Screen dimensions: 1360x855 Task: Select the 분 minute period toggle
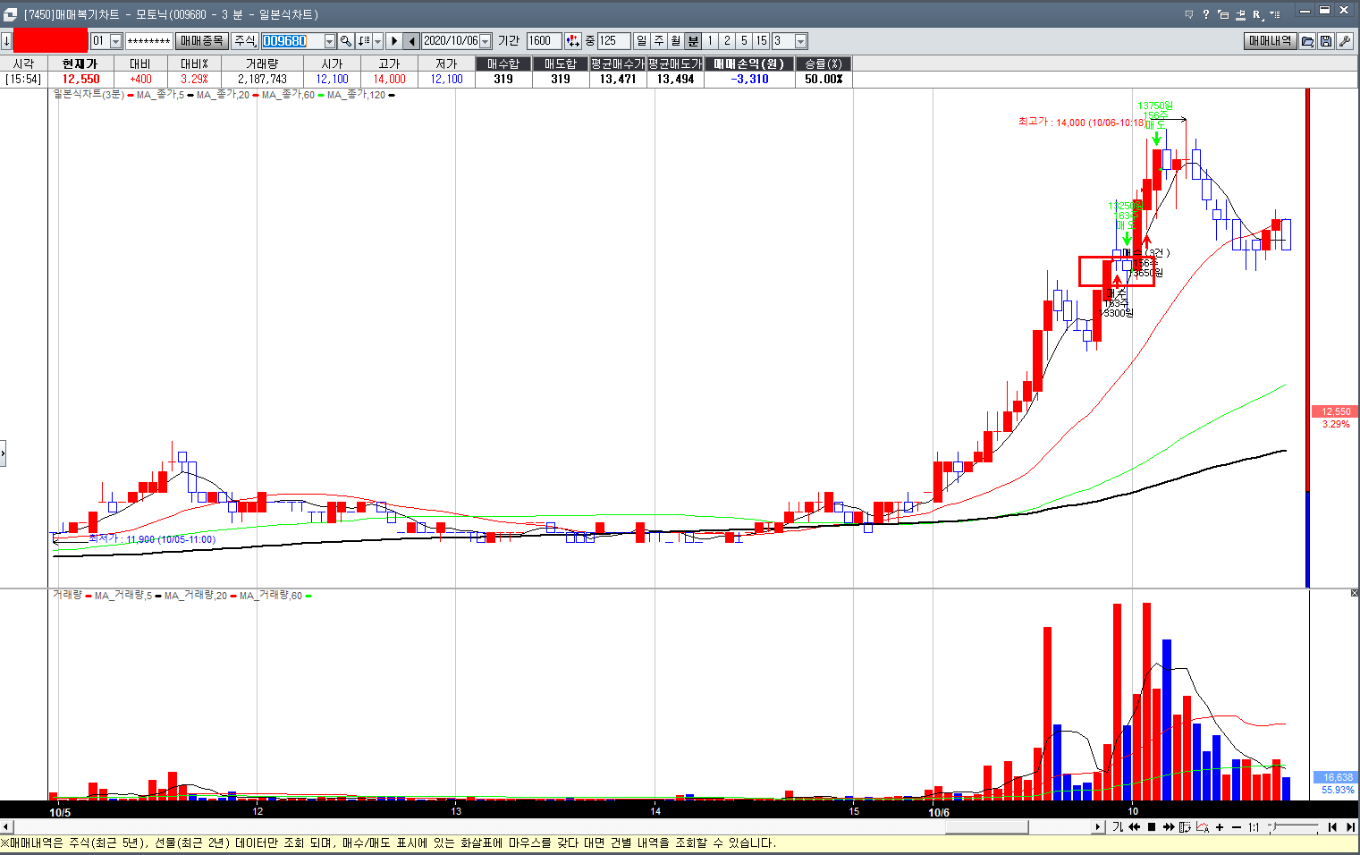693,41
